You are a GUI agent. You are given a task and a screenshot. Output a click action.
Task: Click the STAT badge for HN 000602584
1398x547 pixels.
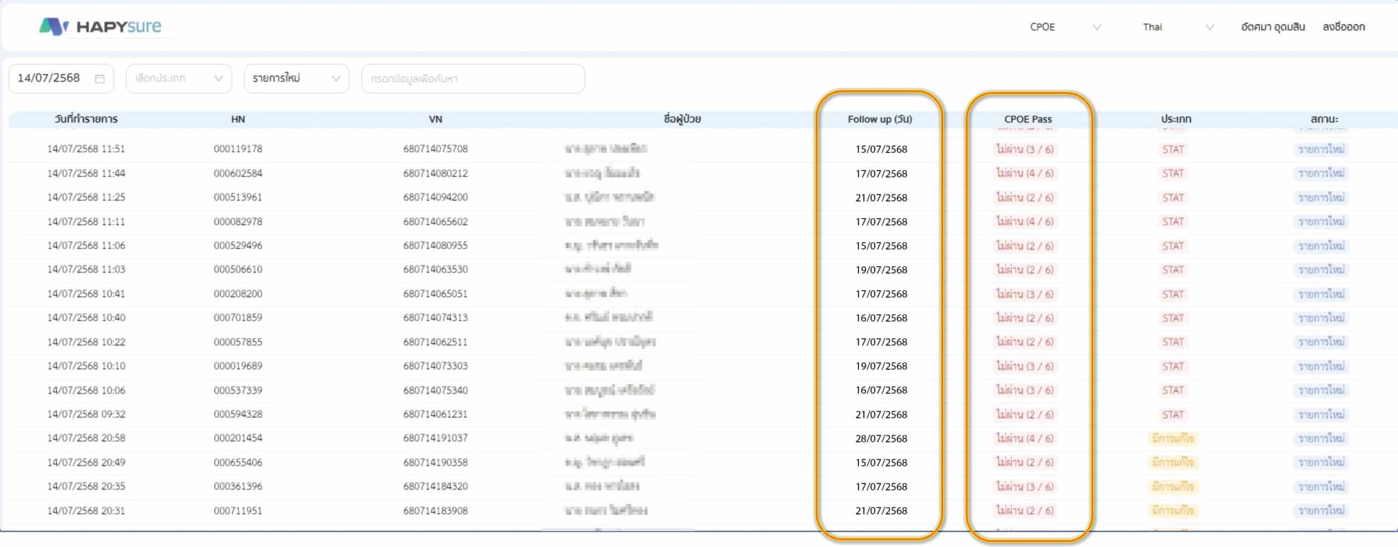[1172, 173]
